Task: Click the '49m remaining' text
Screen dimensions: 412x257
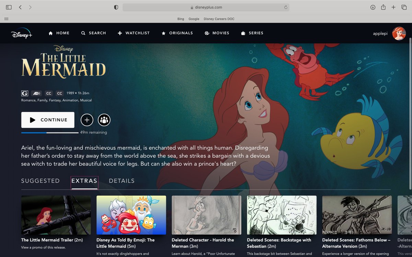Action: coord(93,132)
